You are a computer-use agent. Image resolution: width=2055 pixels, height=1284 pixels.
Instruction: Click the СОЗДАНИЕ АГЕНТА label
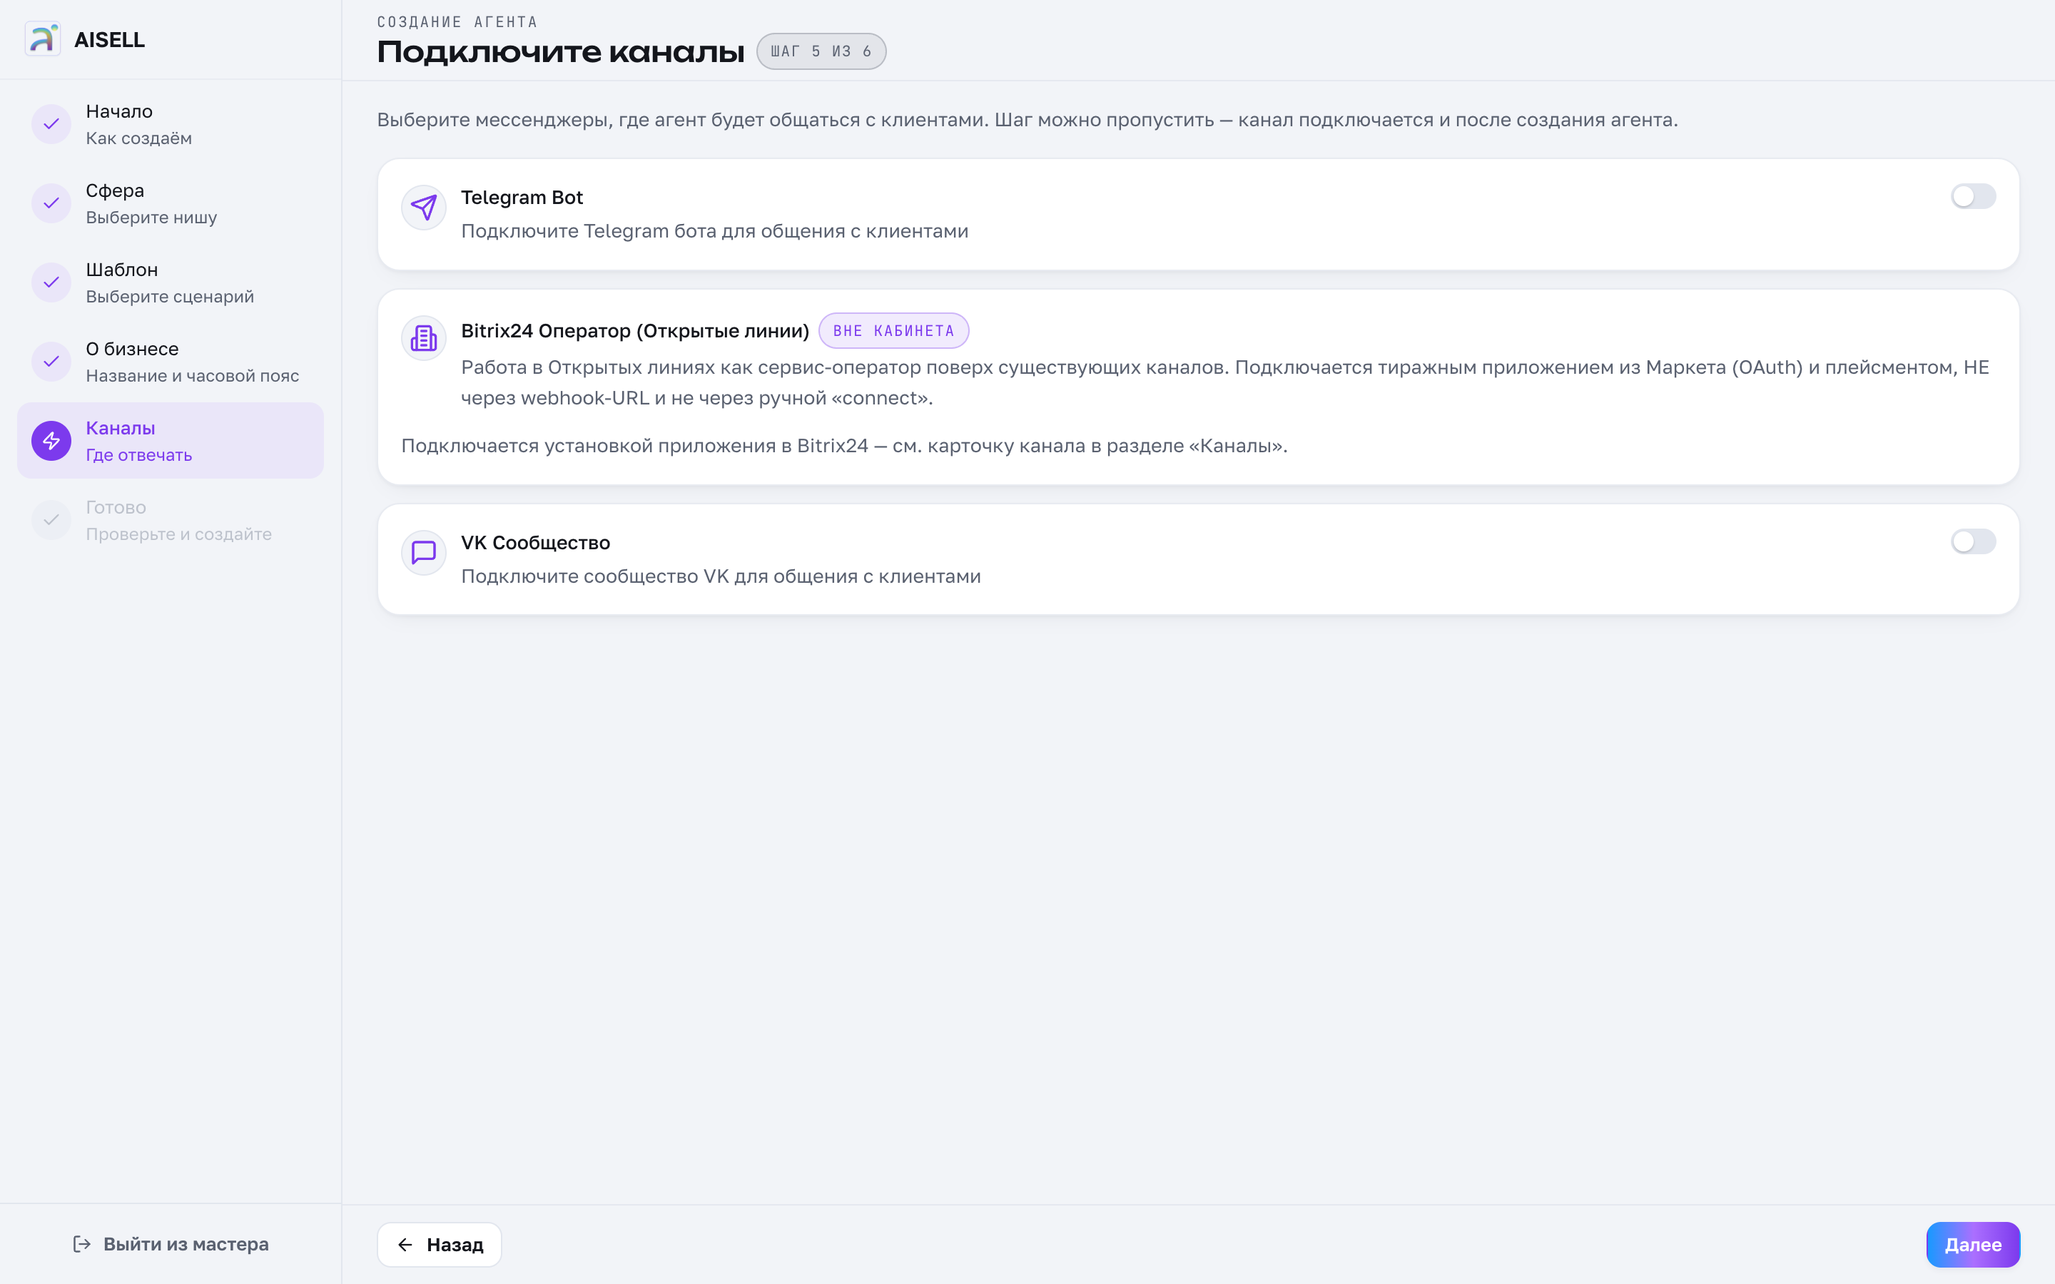[x=457, y=22]
